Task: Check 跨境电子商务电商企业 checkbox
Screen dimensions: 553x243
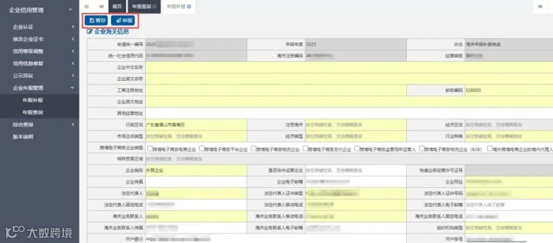Action: [x=150, y=148]
